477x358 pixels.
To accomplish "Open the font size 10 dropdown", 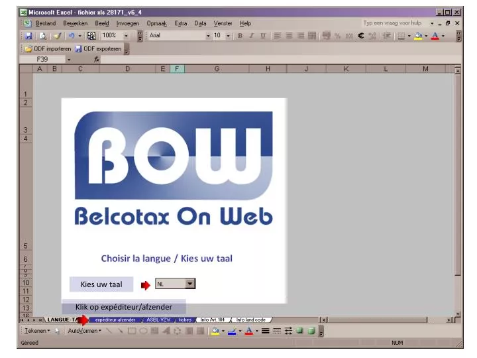I will (x=228, y=36).
